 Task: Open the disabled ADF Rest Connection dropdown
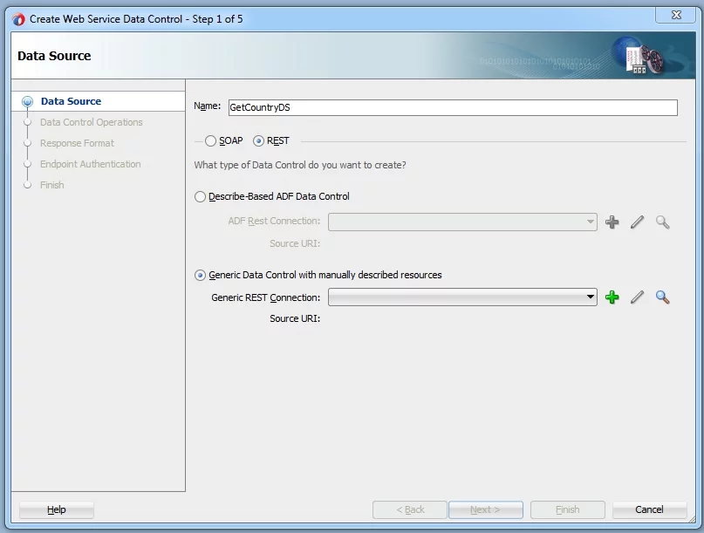point(462,222)
